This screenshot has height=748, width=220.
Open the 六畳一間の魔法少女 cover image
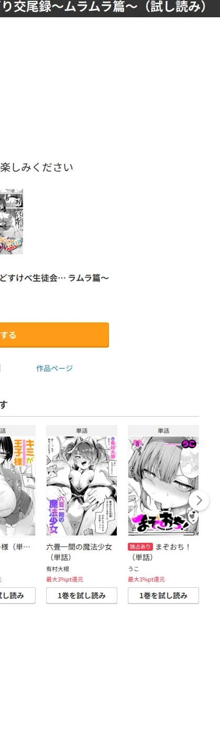[82, 486]
